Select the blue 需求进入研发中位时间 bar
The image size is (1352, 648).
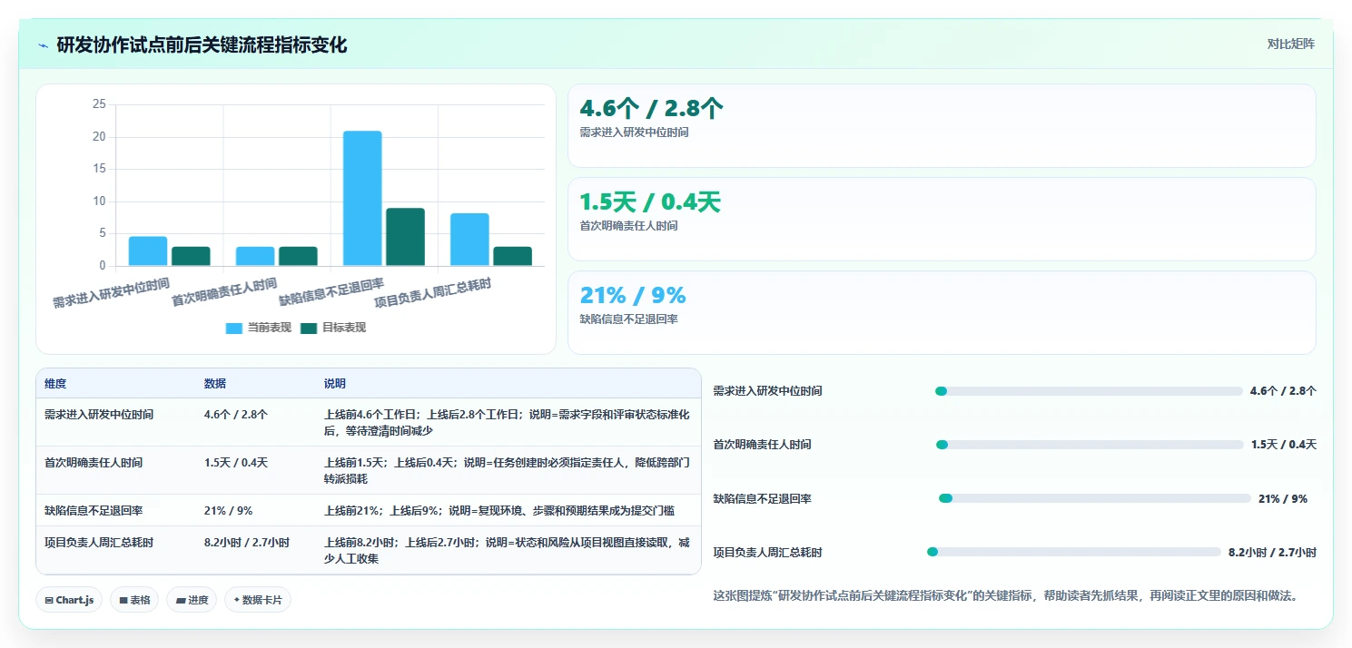click(148, 251)
